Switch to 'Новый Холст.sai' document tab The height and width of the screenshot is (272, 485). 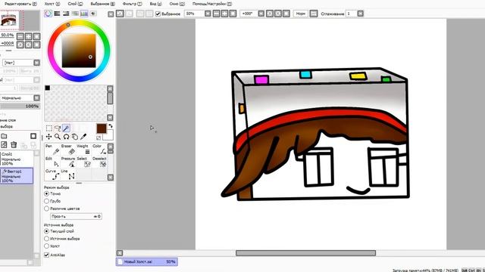pyautogui.click(x=147, y=261)
